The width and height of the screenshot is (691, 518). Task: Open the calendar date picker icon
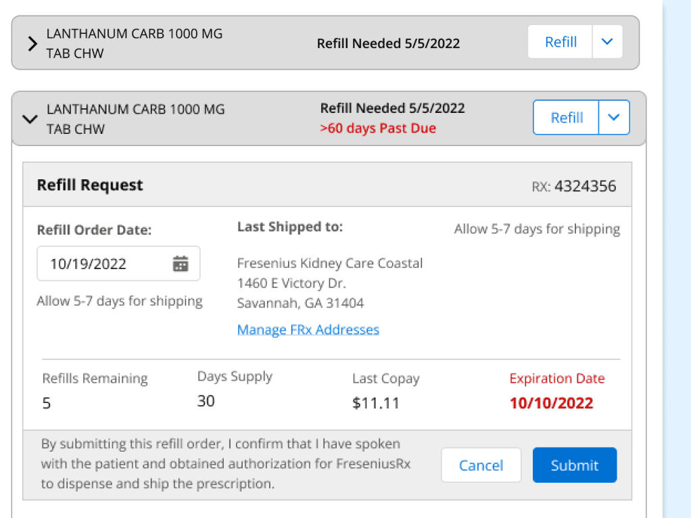181,264
